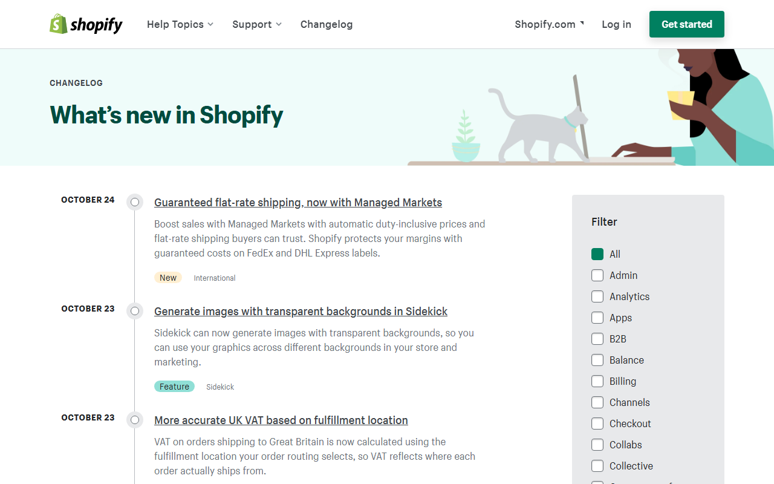Image resolution: width=774 pixels, height=484 pixels.
Task: Select the B2B filter
Action: coord(597,339)
